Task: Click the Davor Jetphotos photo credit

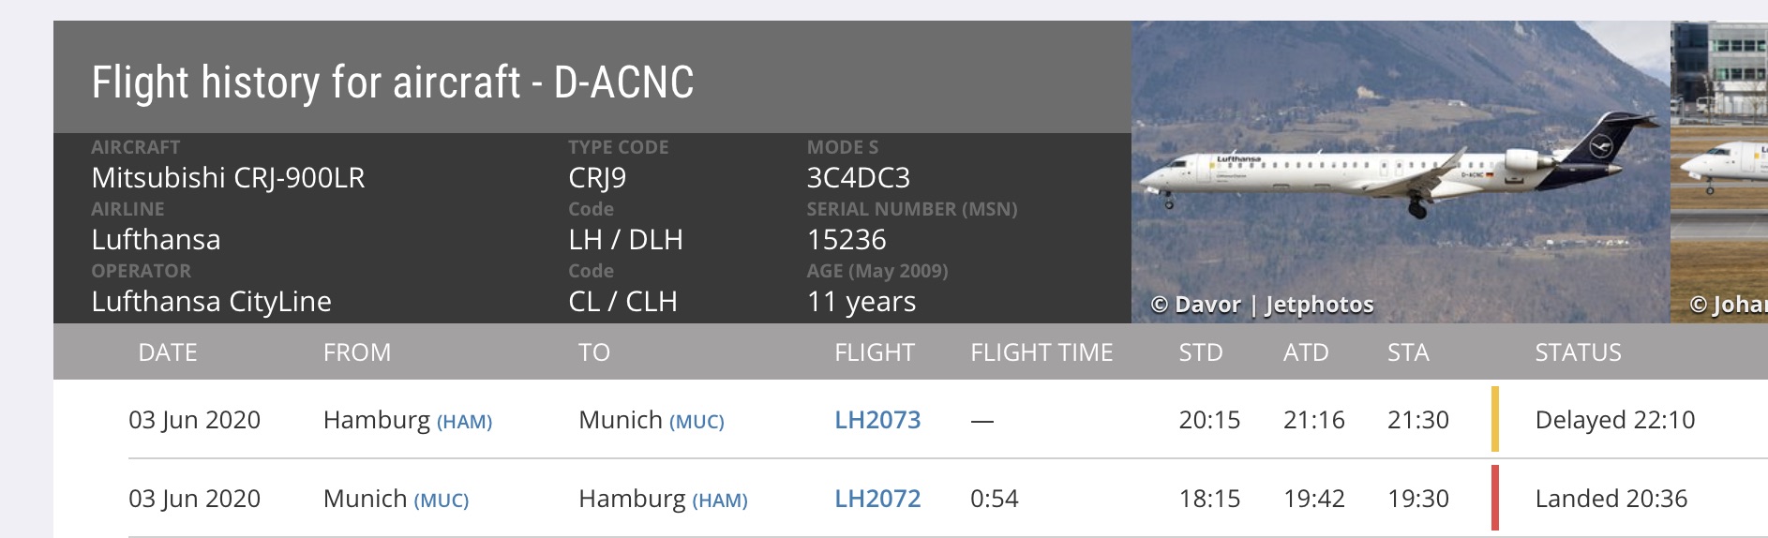Action: click(1262, 305)
